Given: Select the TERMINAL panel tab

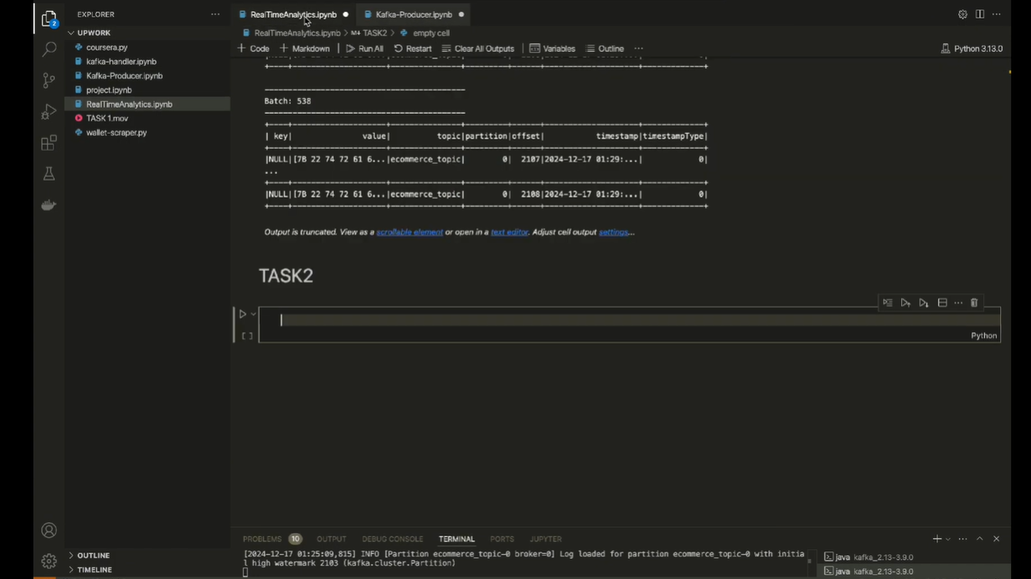Looking at the screenshot, I should [456, 540].
